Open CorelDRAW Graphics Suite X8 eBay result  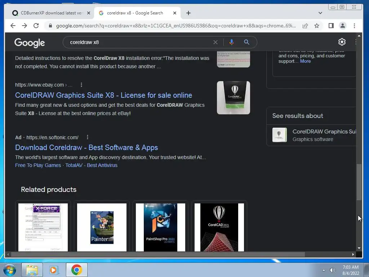click(103, 95)
